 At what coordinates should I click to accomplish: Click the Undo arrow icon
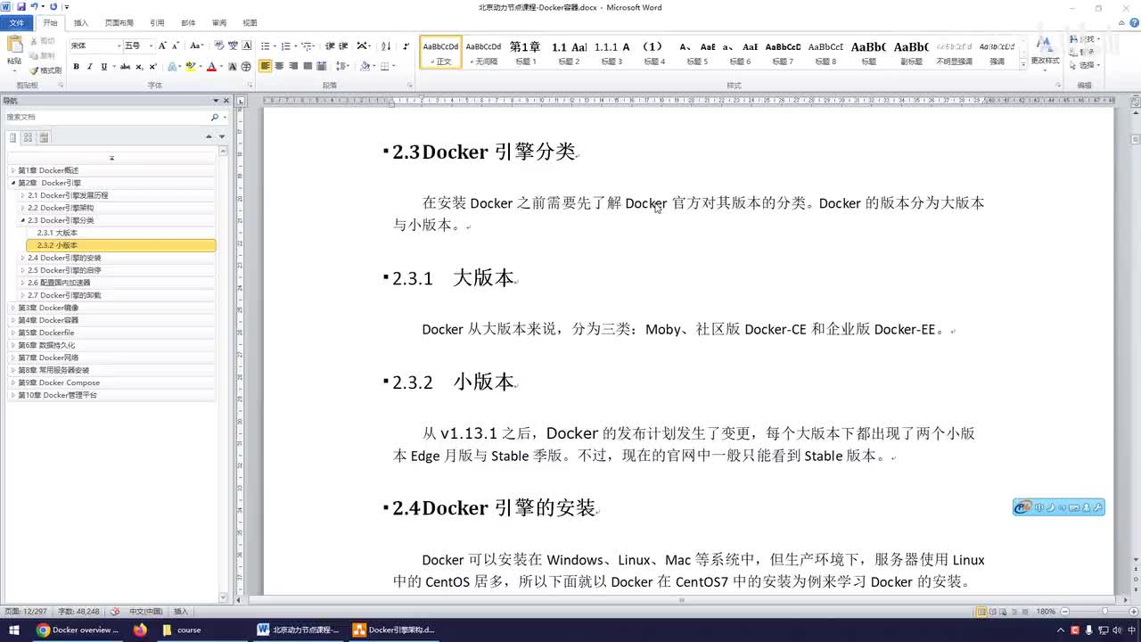click(x=35, y=7)
